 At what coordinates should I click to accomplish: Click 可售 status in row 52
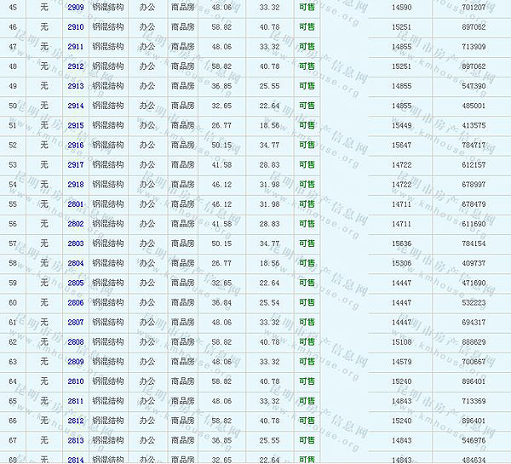coord(307,146)
